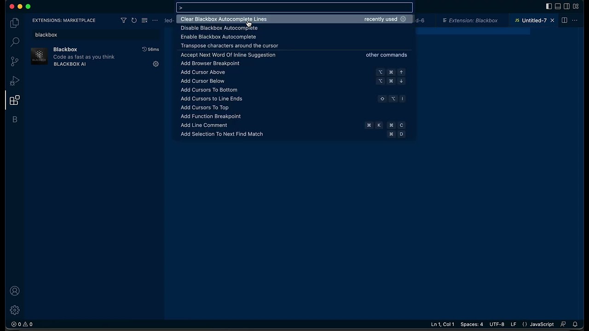Image resolution: width=589 pixels, height=331 pixels.
Task: Click the JavaScript language mode in status bar
Action: 542,324
